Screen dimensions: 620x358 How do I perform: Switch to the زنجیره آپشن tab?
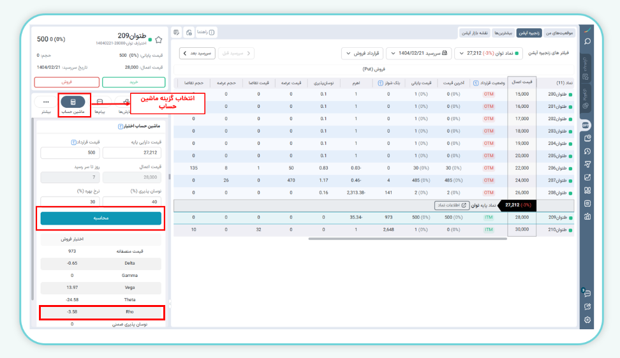(529, 33)
